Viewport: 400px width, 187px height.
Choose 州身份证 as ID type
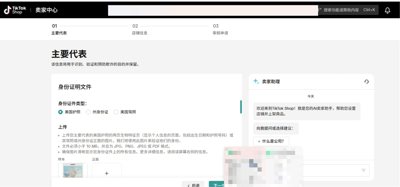[88, 112]
